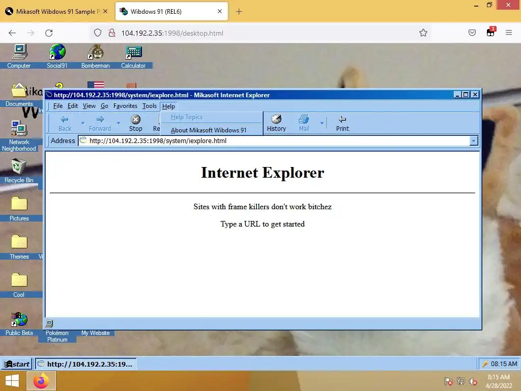Viewport: 521px width, 391px height.
Task: Click the Back arrow in Internet Explorer
Action: pyautogui.click(x=65, y=123)
